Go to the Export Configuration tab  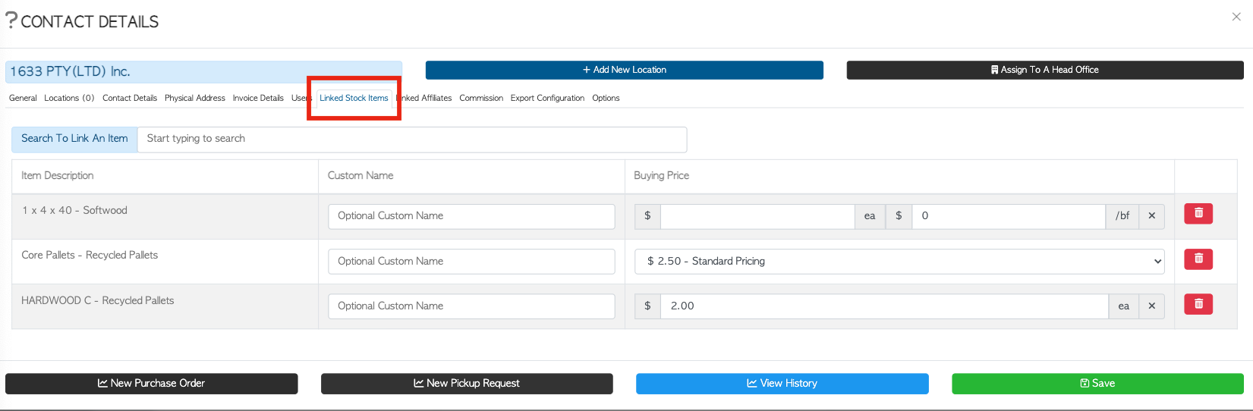click(x=547, y=98)
